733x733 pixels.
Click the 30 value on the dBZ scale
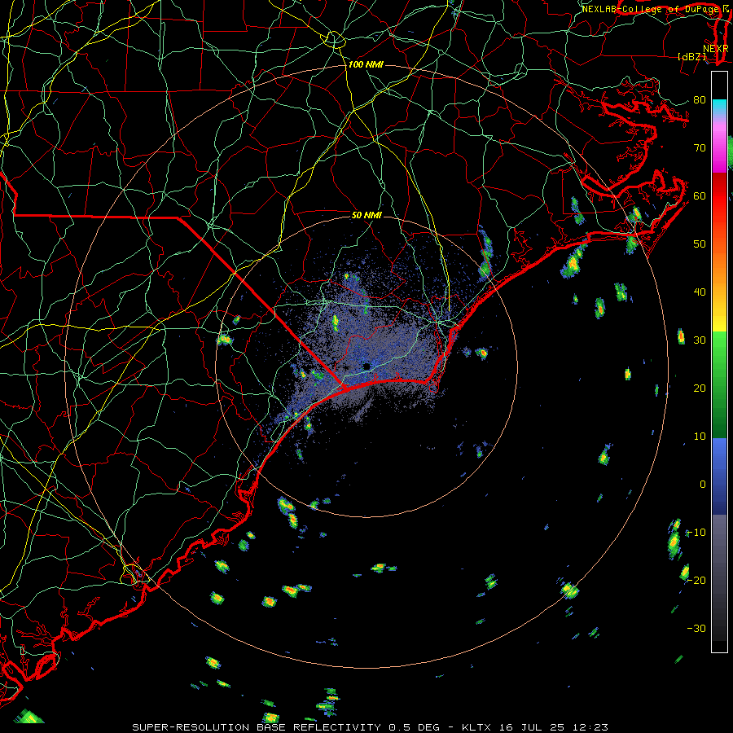tap(700, 340)
